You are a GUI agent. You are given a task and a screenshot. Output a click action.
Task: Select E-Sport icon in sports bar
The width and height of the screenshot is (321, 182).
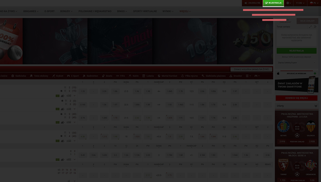[73, 76]
